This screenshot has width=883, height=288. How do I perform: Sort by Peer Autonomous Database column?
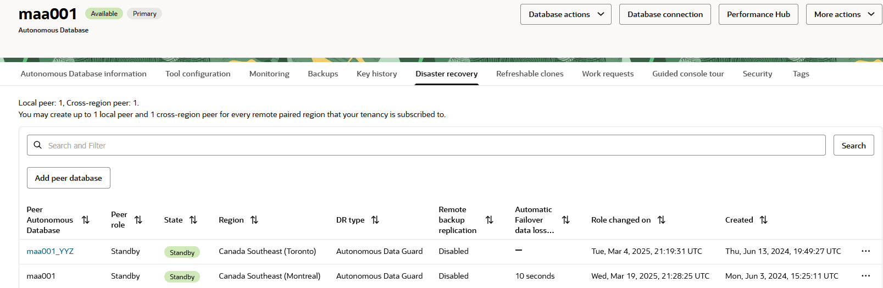[x=86, y=220]
